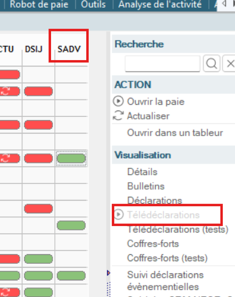Select the DSIJ column header
Screen dimensions: 235x297
point(34,49)
